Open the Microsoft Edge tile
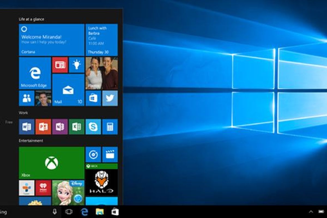Image resolution: width=327 pixels, height=218 pixels. 35,73
